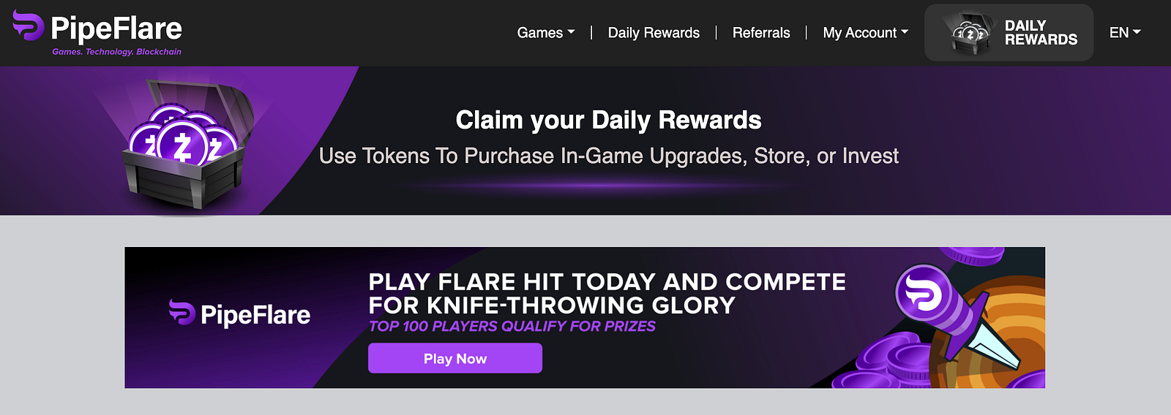Image resolution: width=1171 pixels, height=415 pixels.
Task: Click the Claim your Daily Rewards heading
Action: (609, 120)
